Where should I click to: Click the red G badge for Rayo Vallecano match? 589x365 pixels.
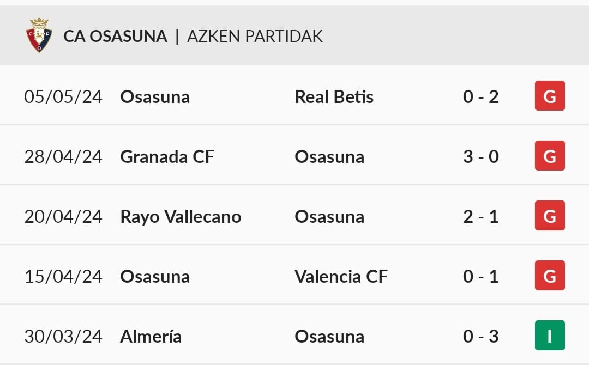[550, 215]
